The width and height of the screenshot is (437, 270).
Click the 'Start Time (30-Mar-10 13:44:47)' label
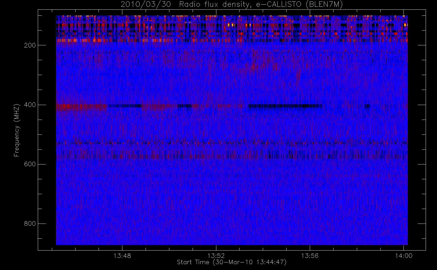click(231, 262)
